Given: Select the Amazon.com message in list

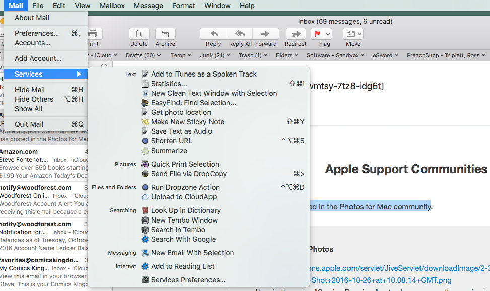Looking at the screenshot, I should [x=44, y=163].
